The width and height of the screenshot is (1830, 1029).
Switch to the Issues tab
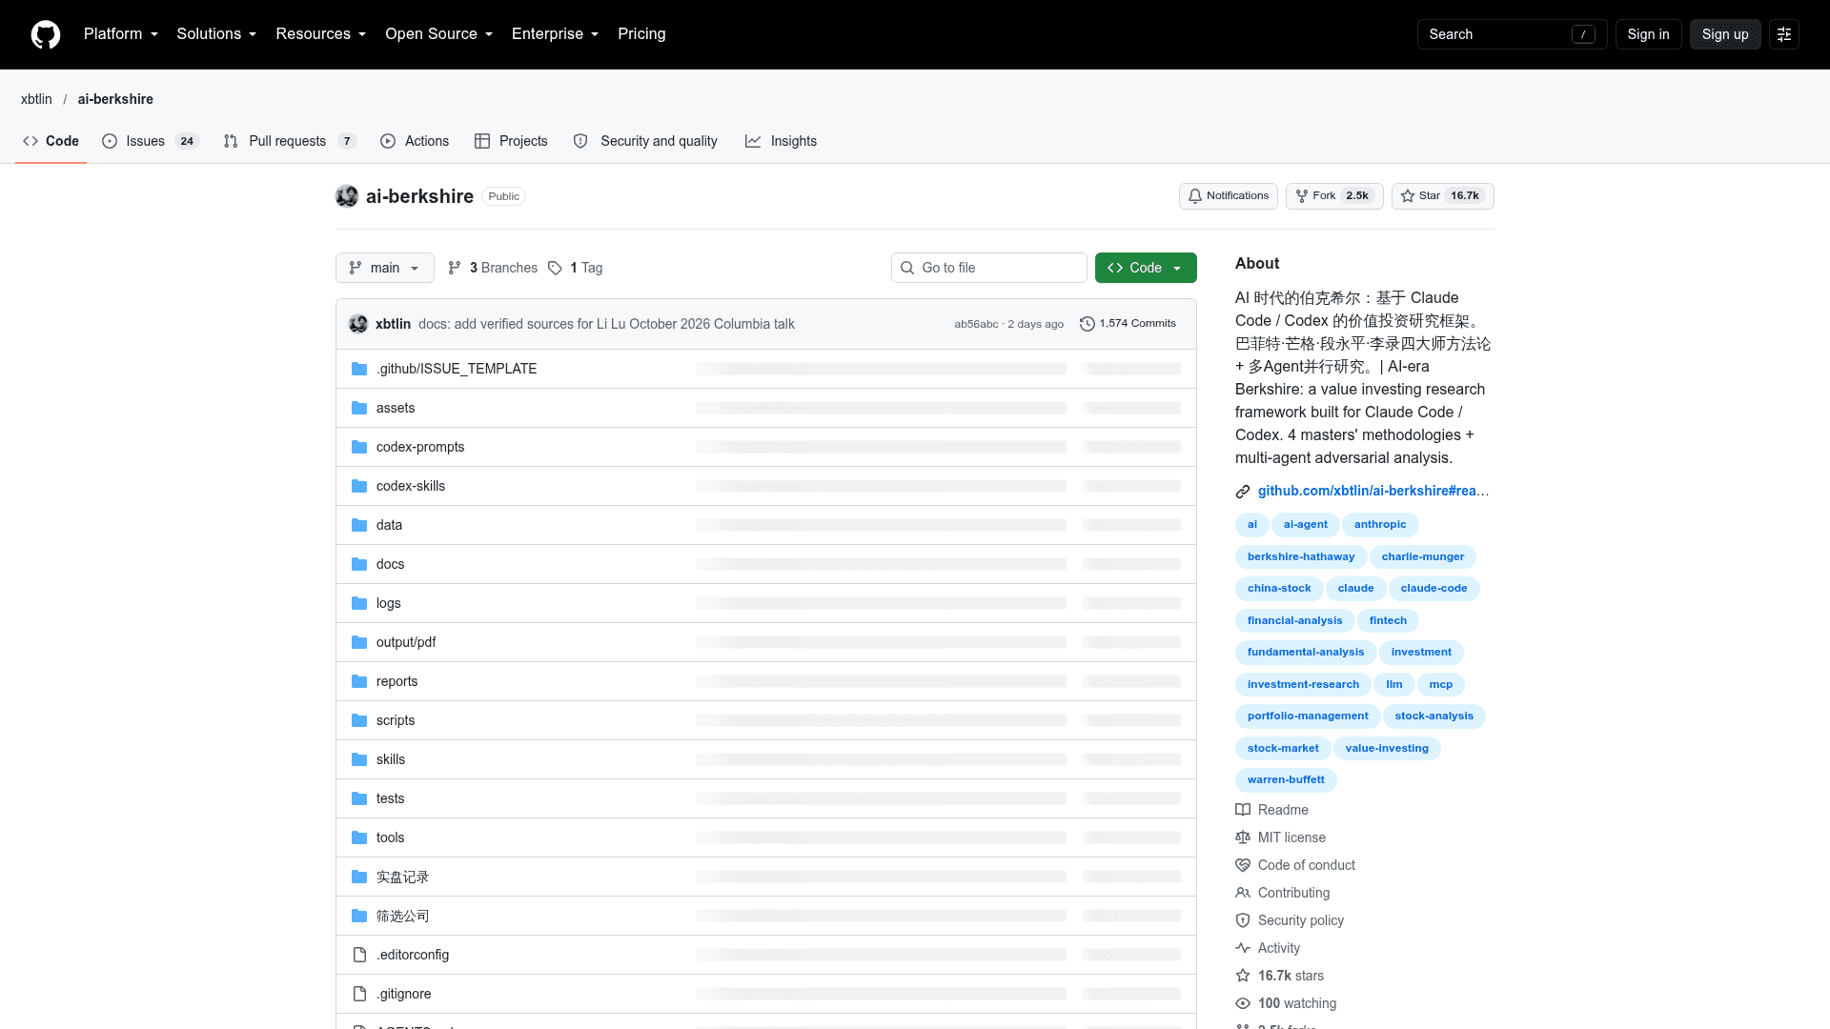[151, 141]
